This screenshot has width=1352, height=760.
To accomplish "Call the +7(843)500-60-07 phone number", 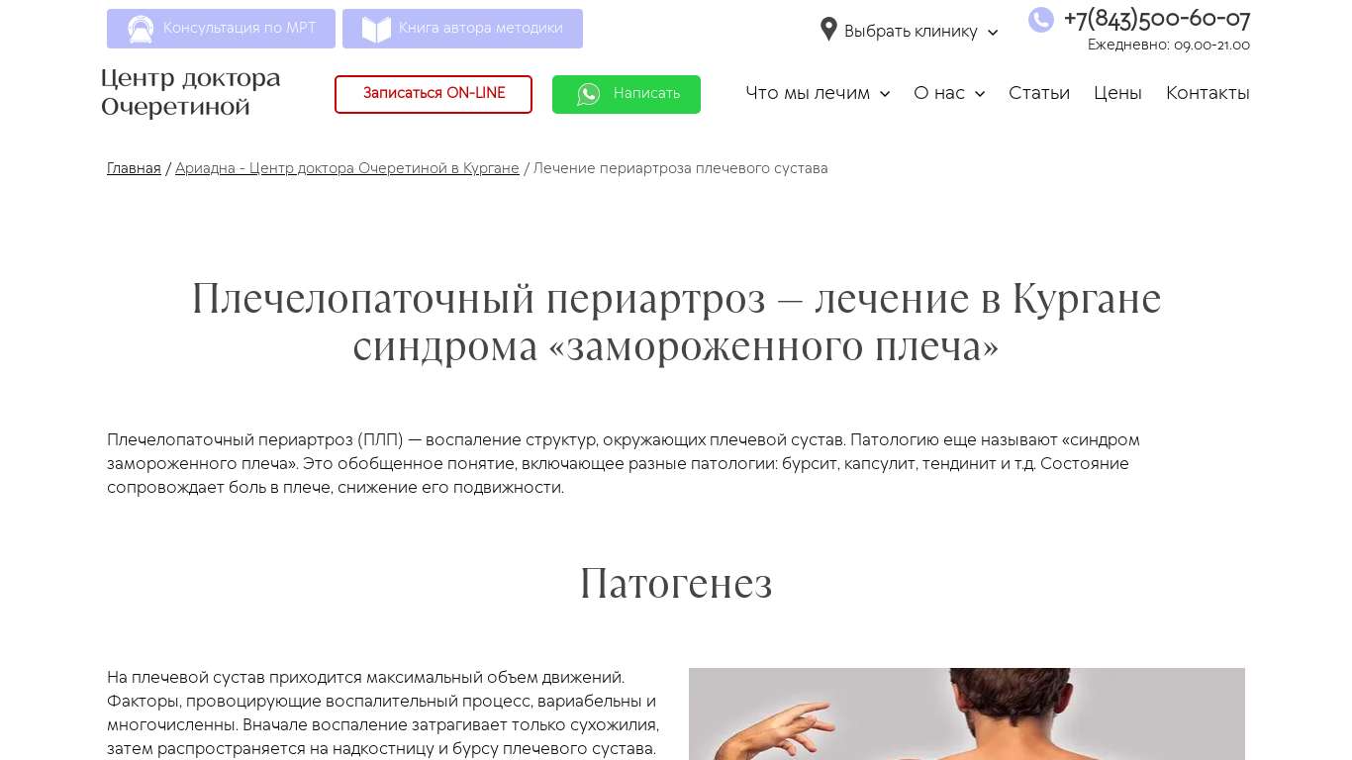I will point(1157,19).
